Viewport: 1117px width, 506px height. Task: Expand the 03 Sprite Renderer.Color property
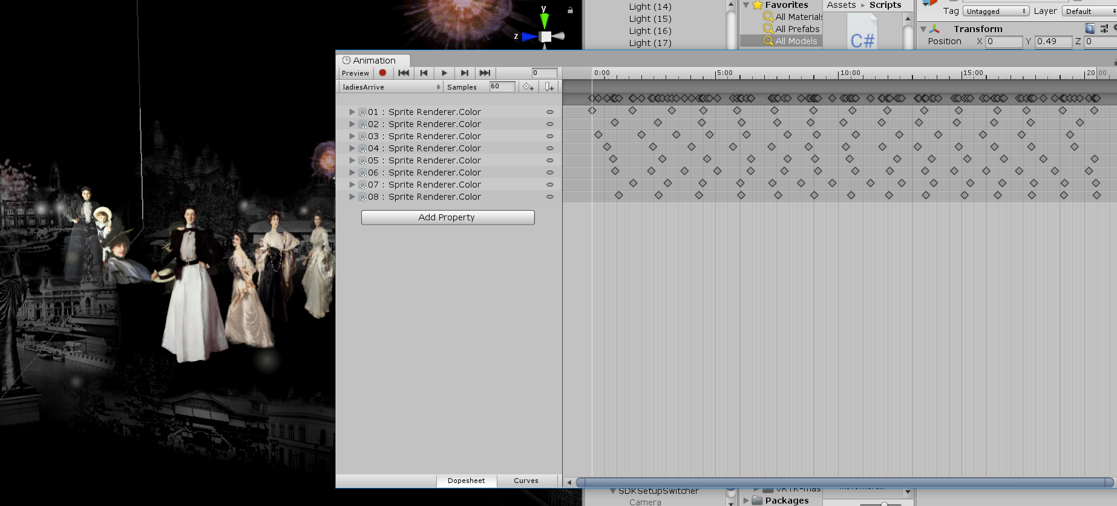click(352, 136)
